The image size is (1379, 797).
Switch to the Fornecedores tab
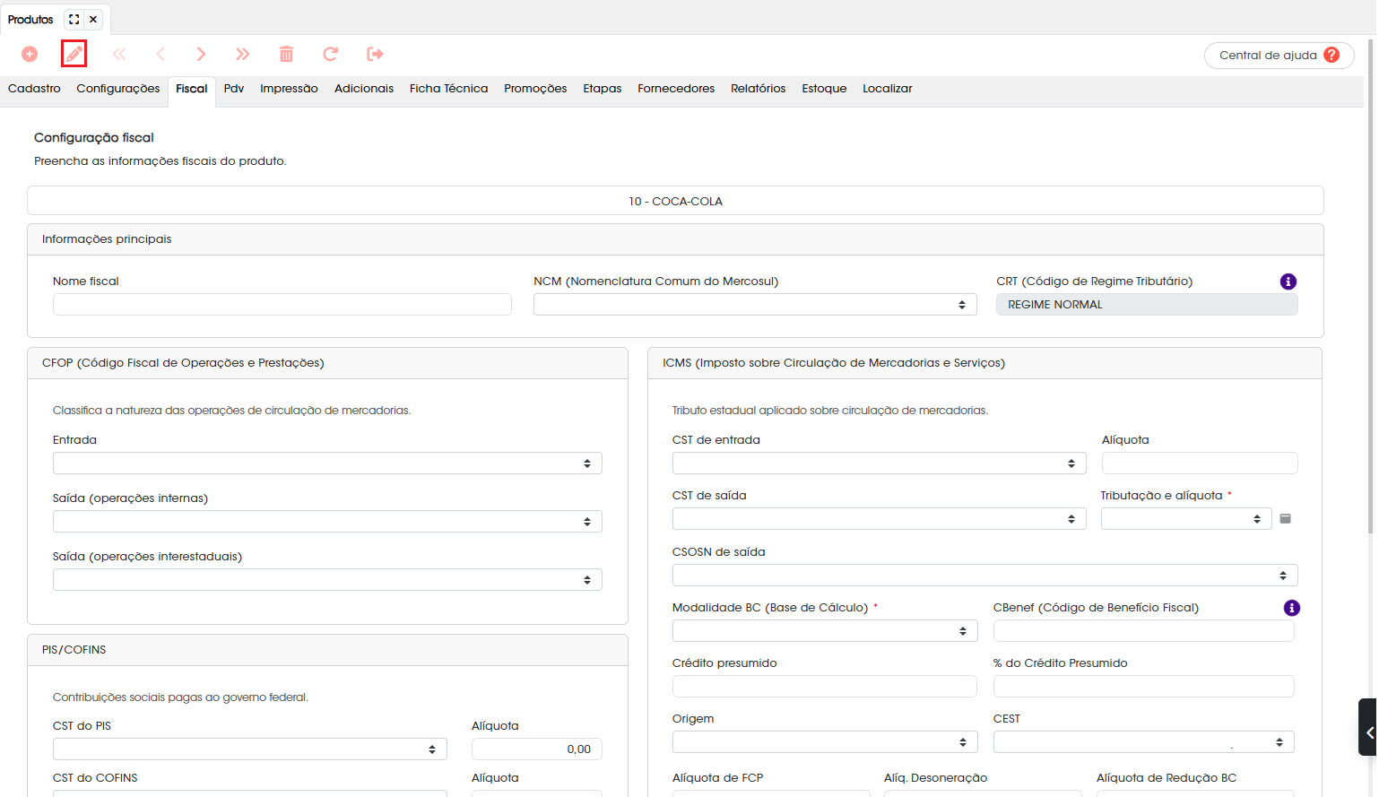tap(676, 89)
